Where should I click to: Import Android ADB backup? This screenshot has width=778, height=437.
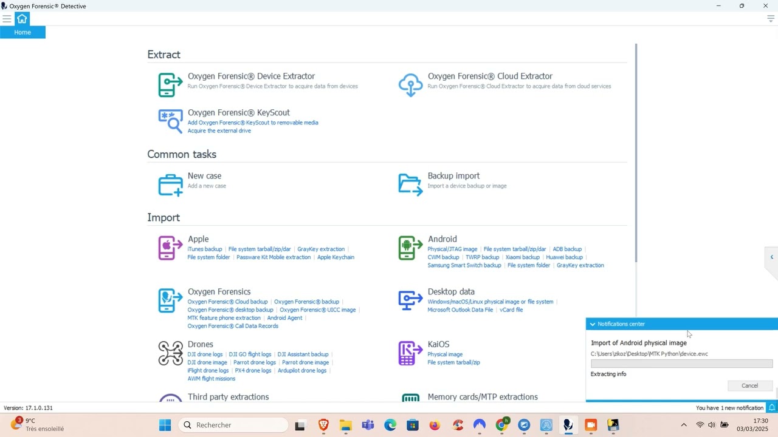567,249
